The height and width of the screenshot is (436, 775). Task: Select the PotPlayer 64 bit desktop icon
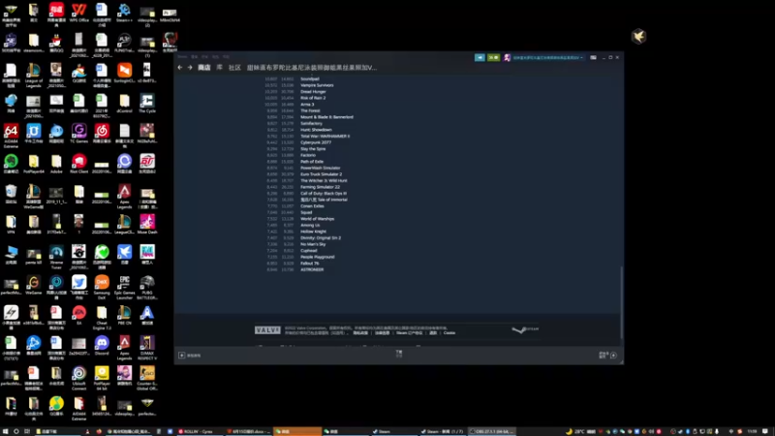coord(102,378)
